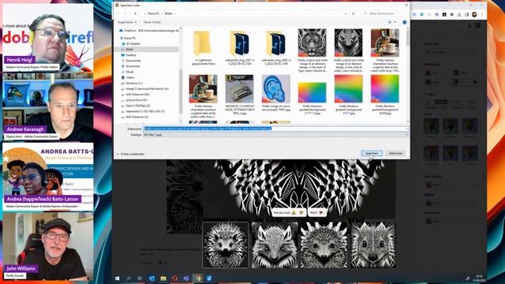Click the taskbar clock and date
Viewport: 505px width, 284px height.
[479, 278]
